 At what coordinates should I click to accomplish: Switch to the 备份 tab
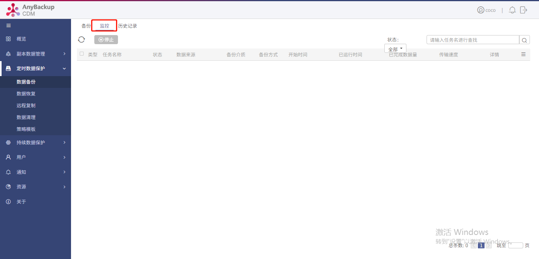pyautogui.click(x=86, y=26)
